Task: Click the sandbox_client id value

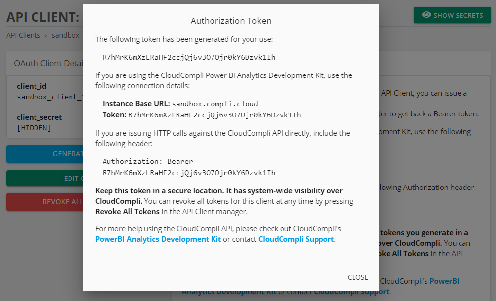Action: (50, 97)
